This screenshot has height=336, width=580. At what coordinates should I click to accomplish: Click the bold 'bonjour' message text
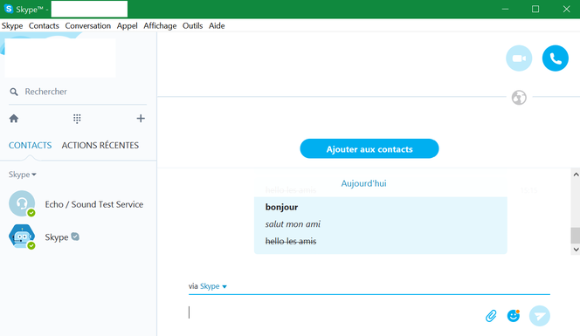click(x=281, y=207)
